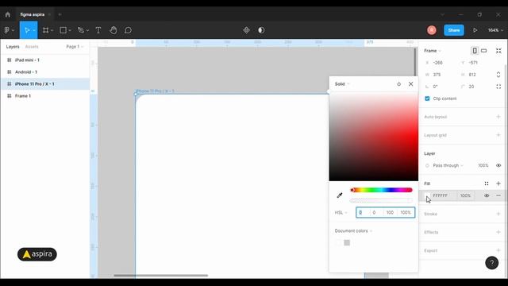Open the Page 1 dropdown
This screenshot has width=508, height=286.
75,47
